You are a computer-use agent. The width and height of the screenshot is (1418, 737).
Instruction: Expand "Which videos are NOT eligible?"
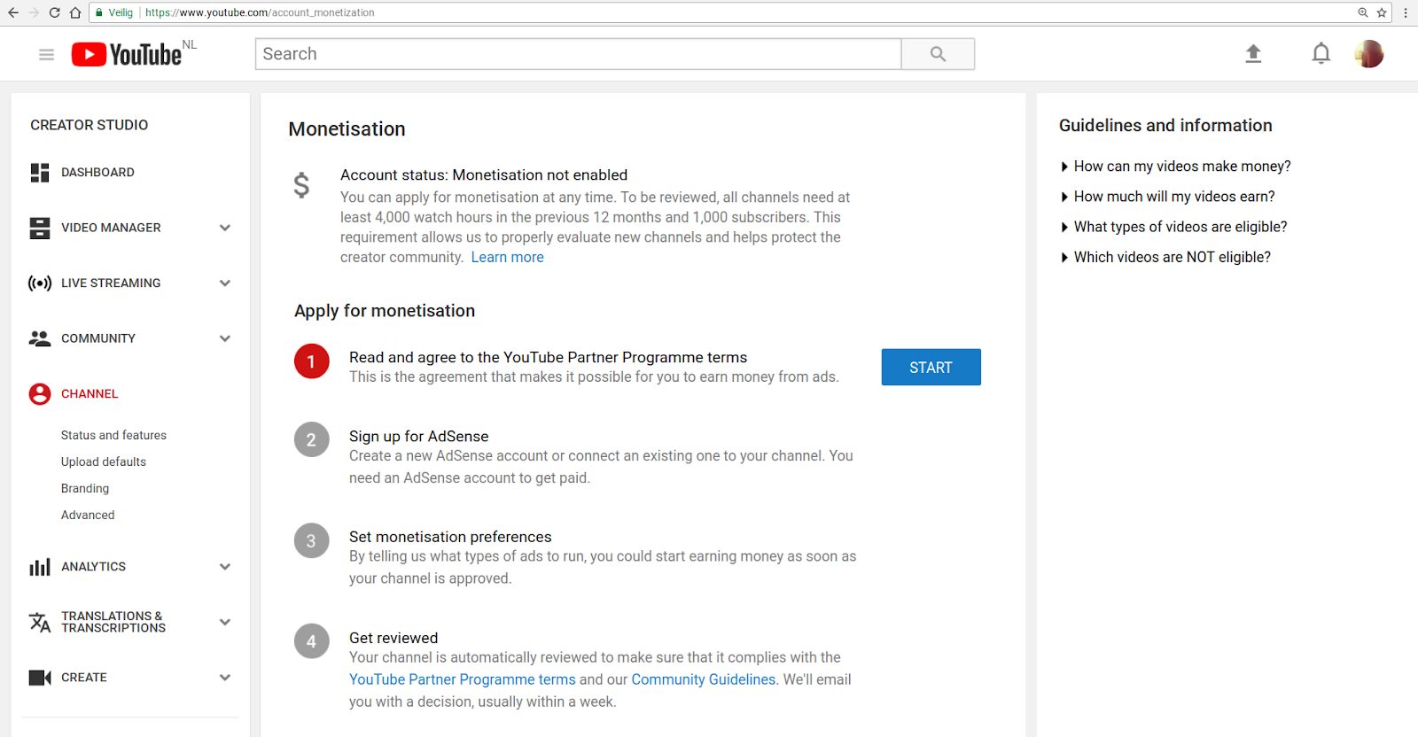click(1166, 257)
